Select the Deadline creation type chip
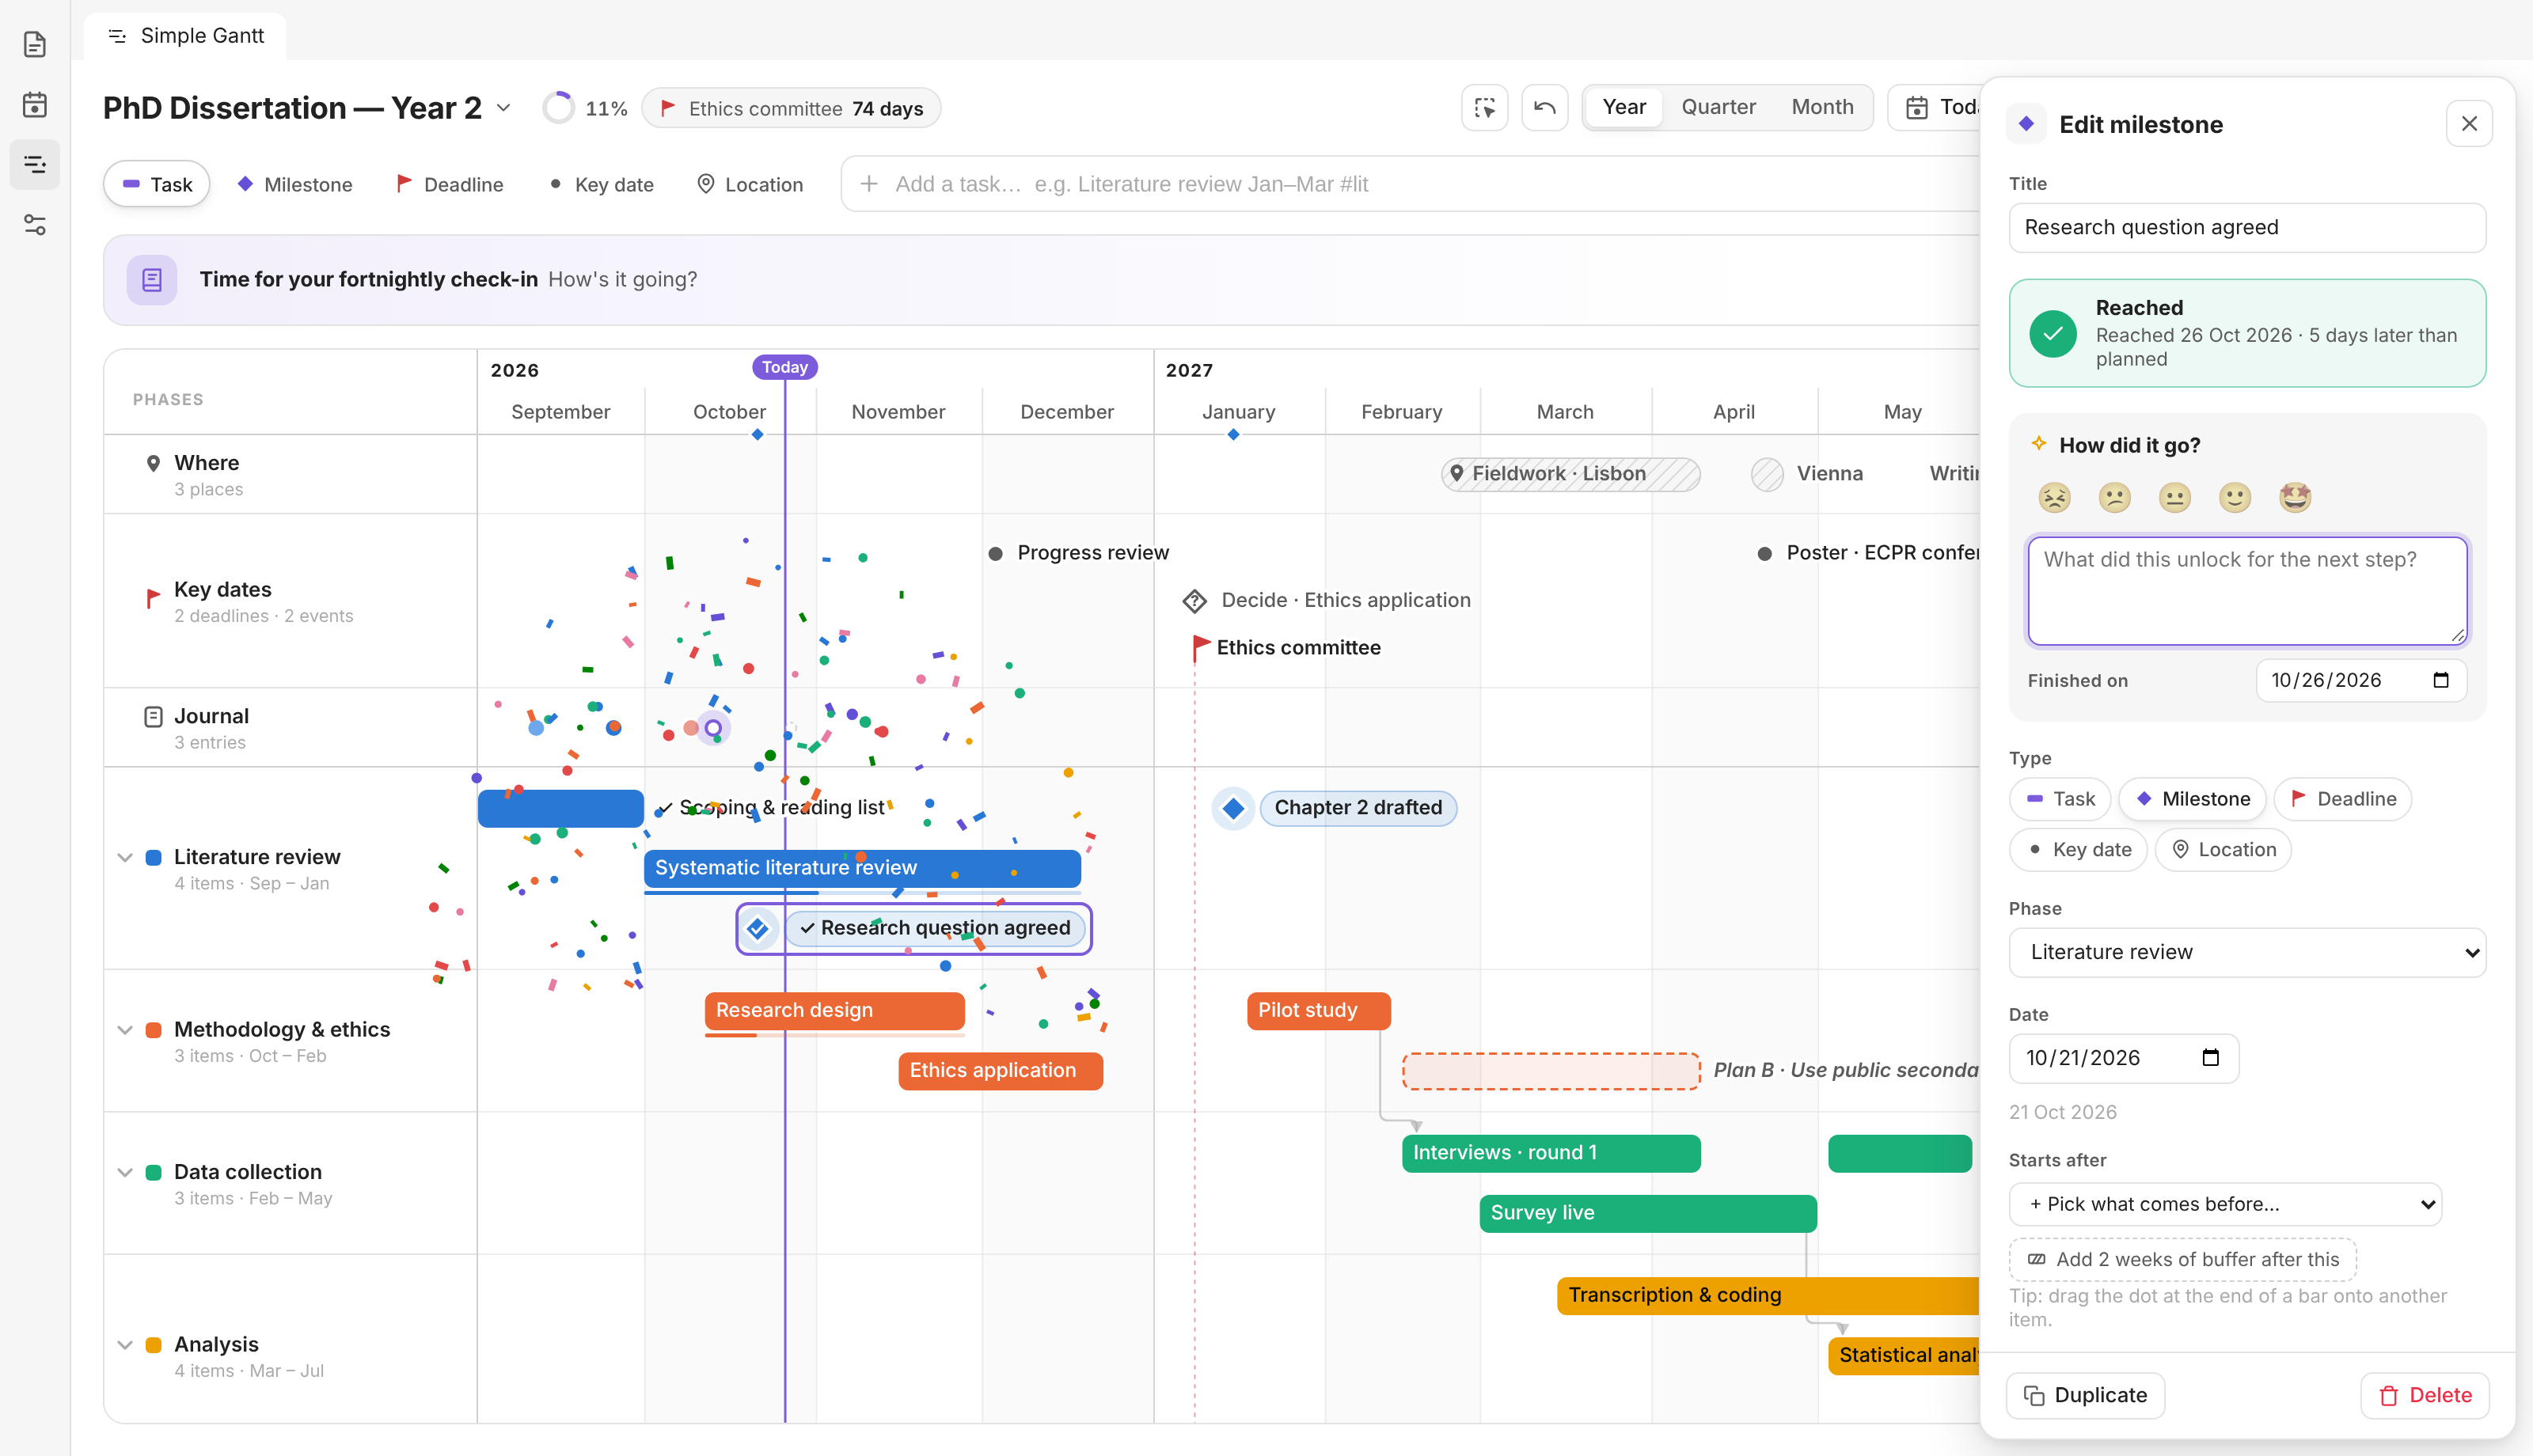 450,184
